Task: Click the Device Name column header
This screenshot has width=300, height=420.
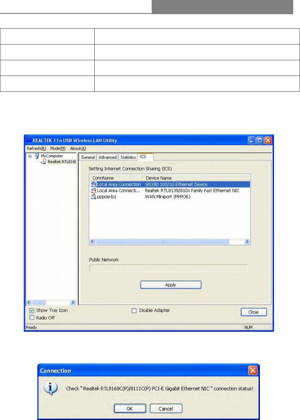Action: click(x=197, y=178)
